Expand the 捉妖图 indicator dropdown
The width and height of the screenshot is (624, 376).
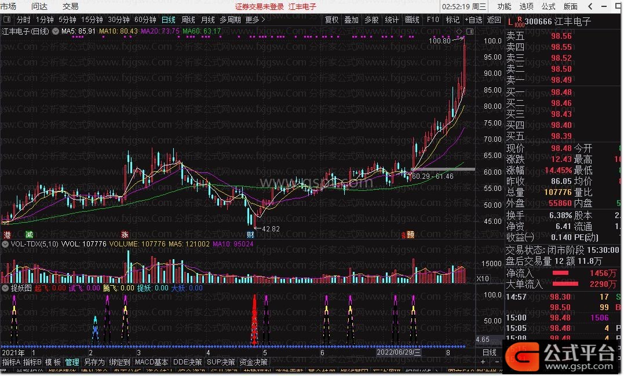tap(5, 288)
